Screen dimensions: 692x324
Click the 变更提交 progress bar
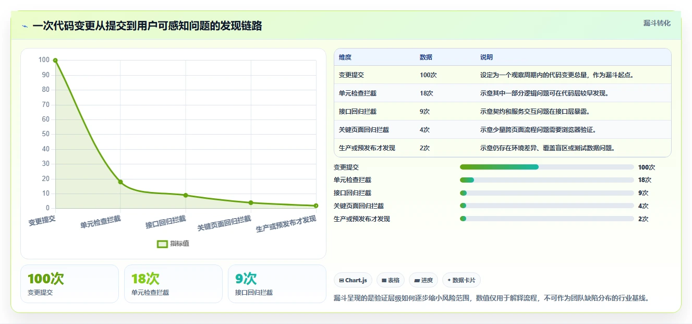click(x=547, y=167)
